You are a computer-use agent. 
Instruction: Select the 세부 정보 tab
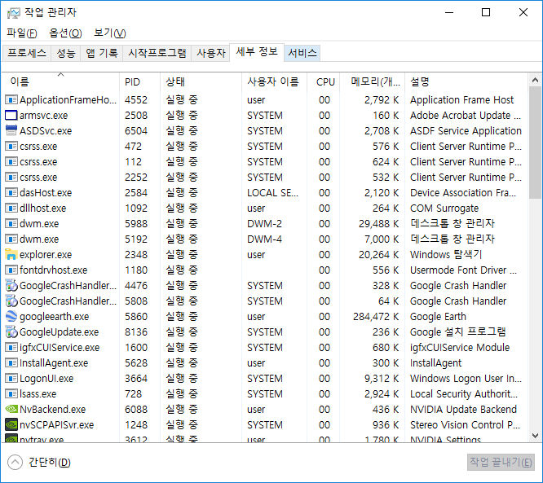(257, 52)
